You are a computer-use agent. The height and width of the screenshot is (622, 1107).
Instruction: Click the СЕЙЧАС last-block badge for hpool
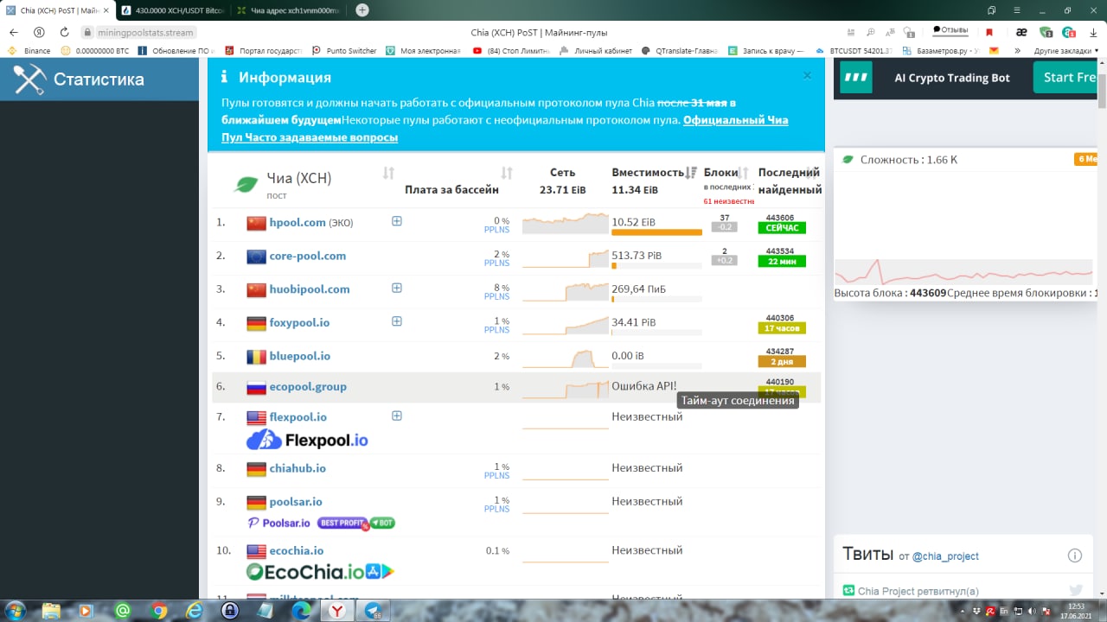781,228
